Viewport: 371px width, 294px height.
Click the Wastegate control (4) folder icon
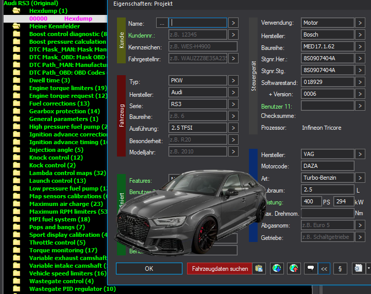[x=16, y=281]
